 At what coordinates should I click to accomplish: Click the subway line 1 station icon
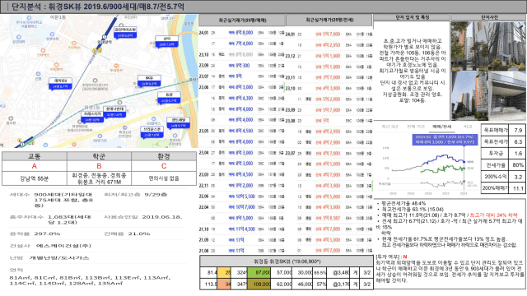[x=105, y=37]
